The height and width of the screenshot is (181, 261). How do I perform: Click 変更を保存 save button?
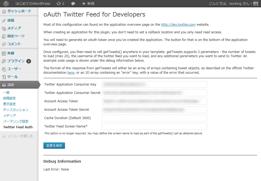[x=54, y=146]
